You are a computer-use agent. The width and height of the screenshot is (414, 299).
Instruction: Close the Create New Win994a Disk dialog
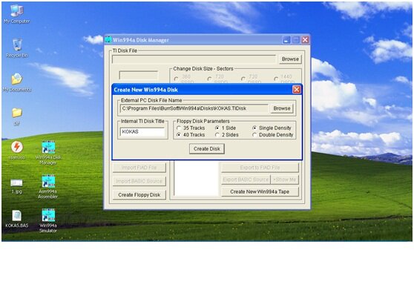(297, 90)
